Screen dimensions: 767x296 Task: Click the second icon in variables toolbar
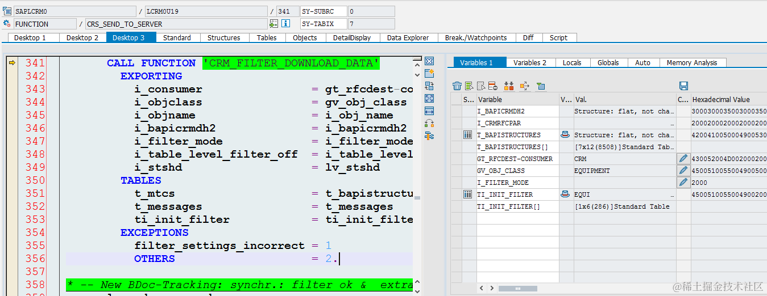click(x=469, y=86)
